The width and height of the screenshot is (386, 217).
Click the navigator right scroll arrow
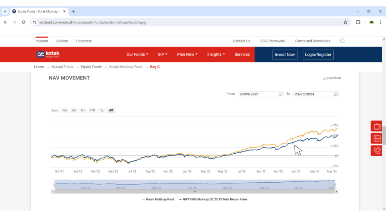click(337, 192)
